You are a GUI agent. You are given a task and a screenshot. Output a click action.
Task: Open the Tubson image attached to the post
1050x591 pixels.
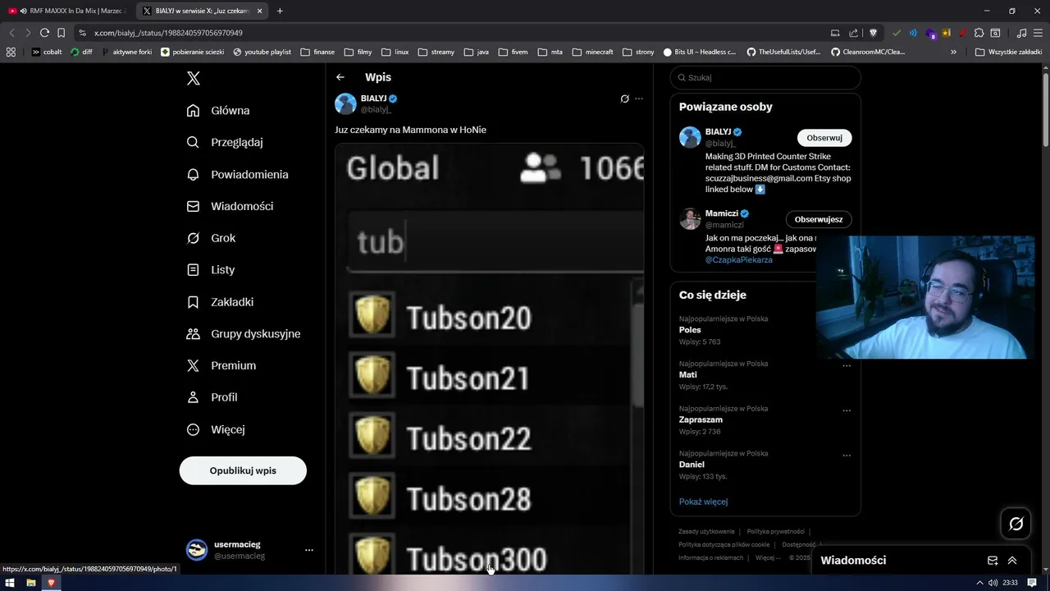(x=489, y=358)
